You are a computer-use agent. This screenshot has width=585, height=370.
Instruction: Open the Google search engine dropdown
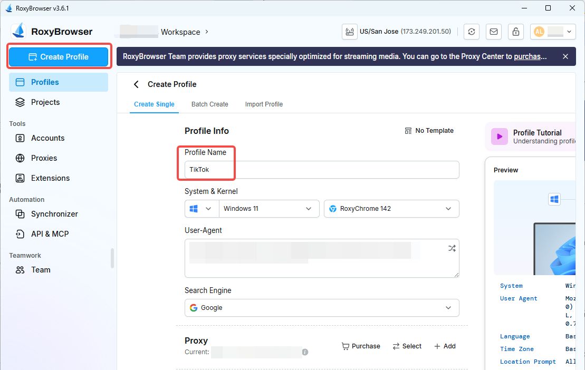[322, 307]
